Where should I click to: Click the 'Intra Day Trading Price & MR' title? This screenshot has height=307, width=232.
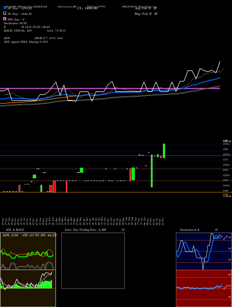pos(85,230)
